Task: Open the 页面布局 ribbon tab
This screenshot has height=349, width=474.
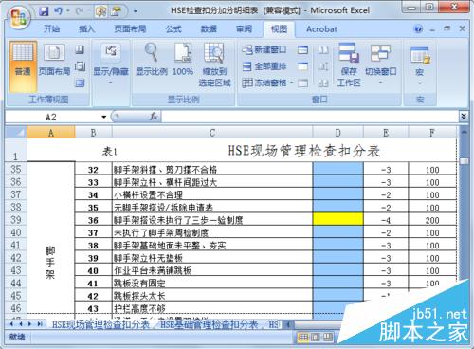Action: point(130,29)
